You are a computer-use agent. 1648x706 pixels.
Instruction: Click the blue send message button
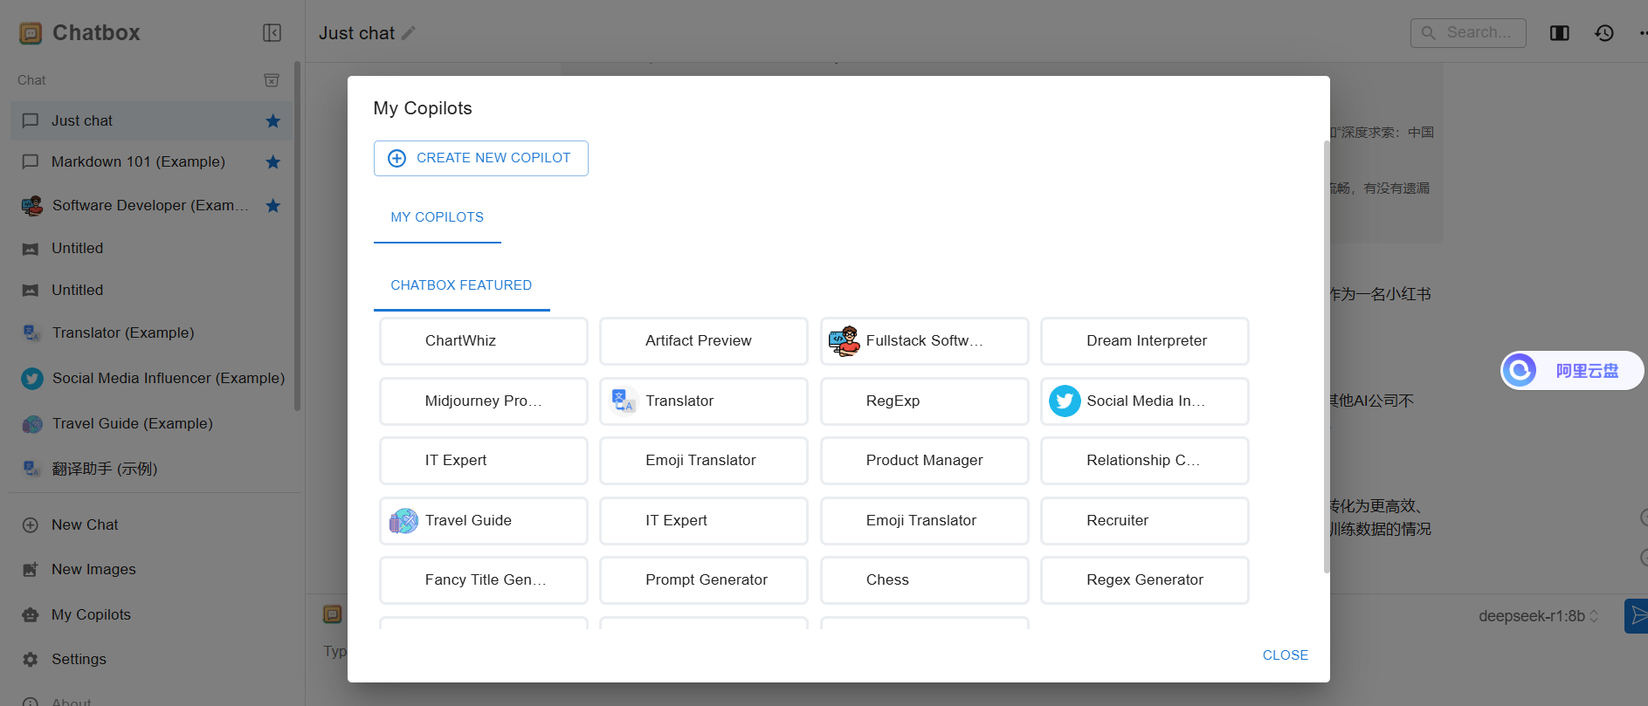point(1636,616)
